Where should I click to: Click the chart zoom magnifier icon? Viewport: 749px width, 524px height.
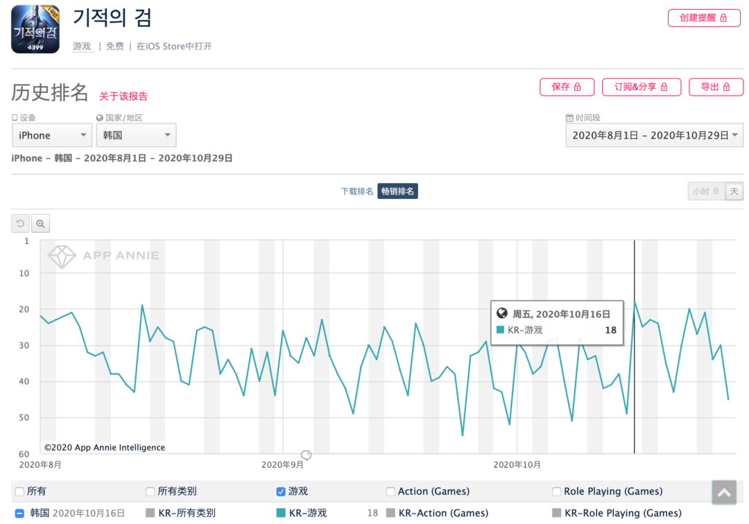[x=41, y=223]
